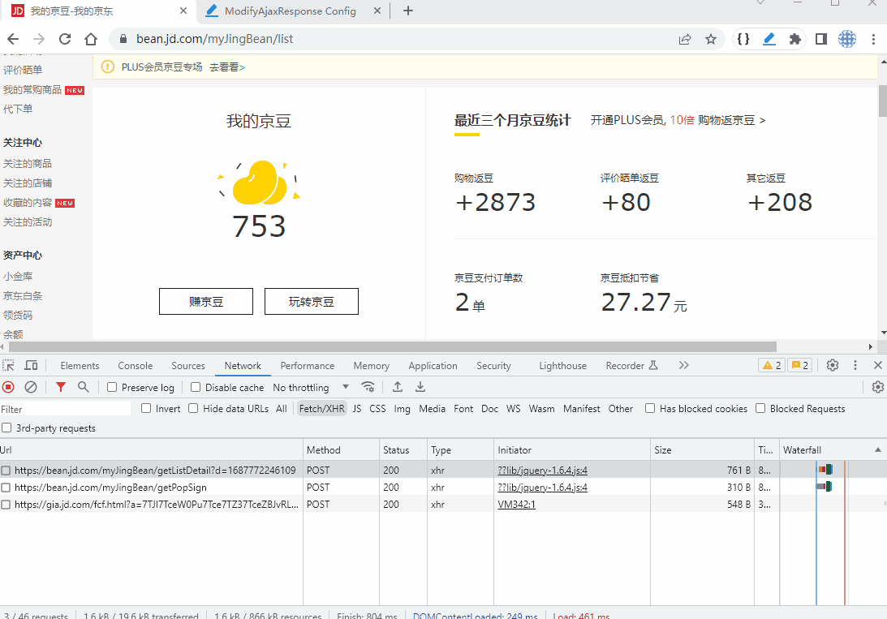This screenshot has width=887, height=619.
Task: Show the 2 warnings counter
Action: (x=772, y=365)
